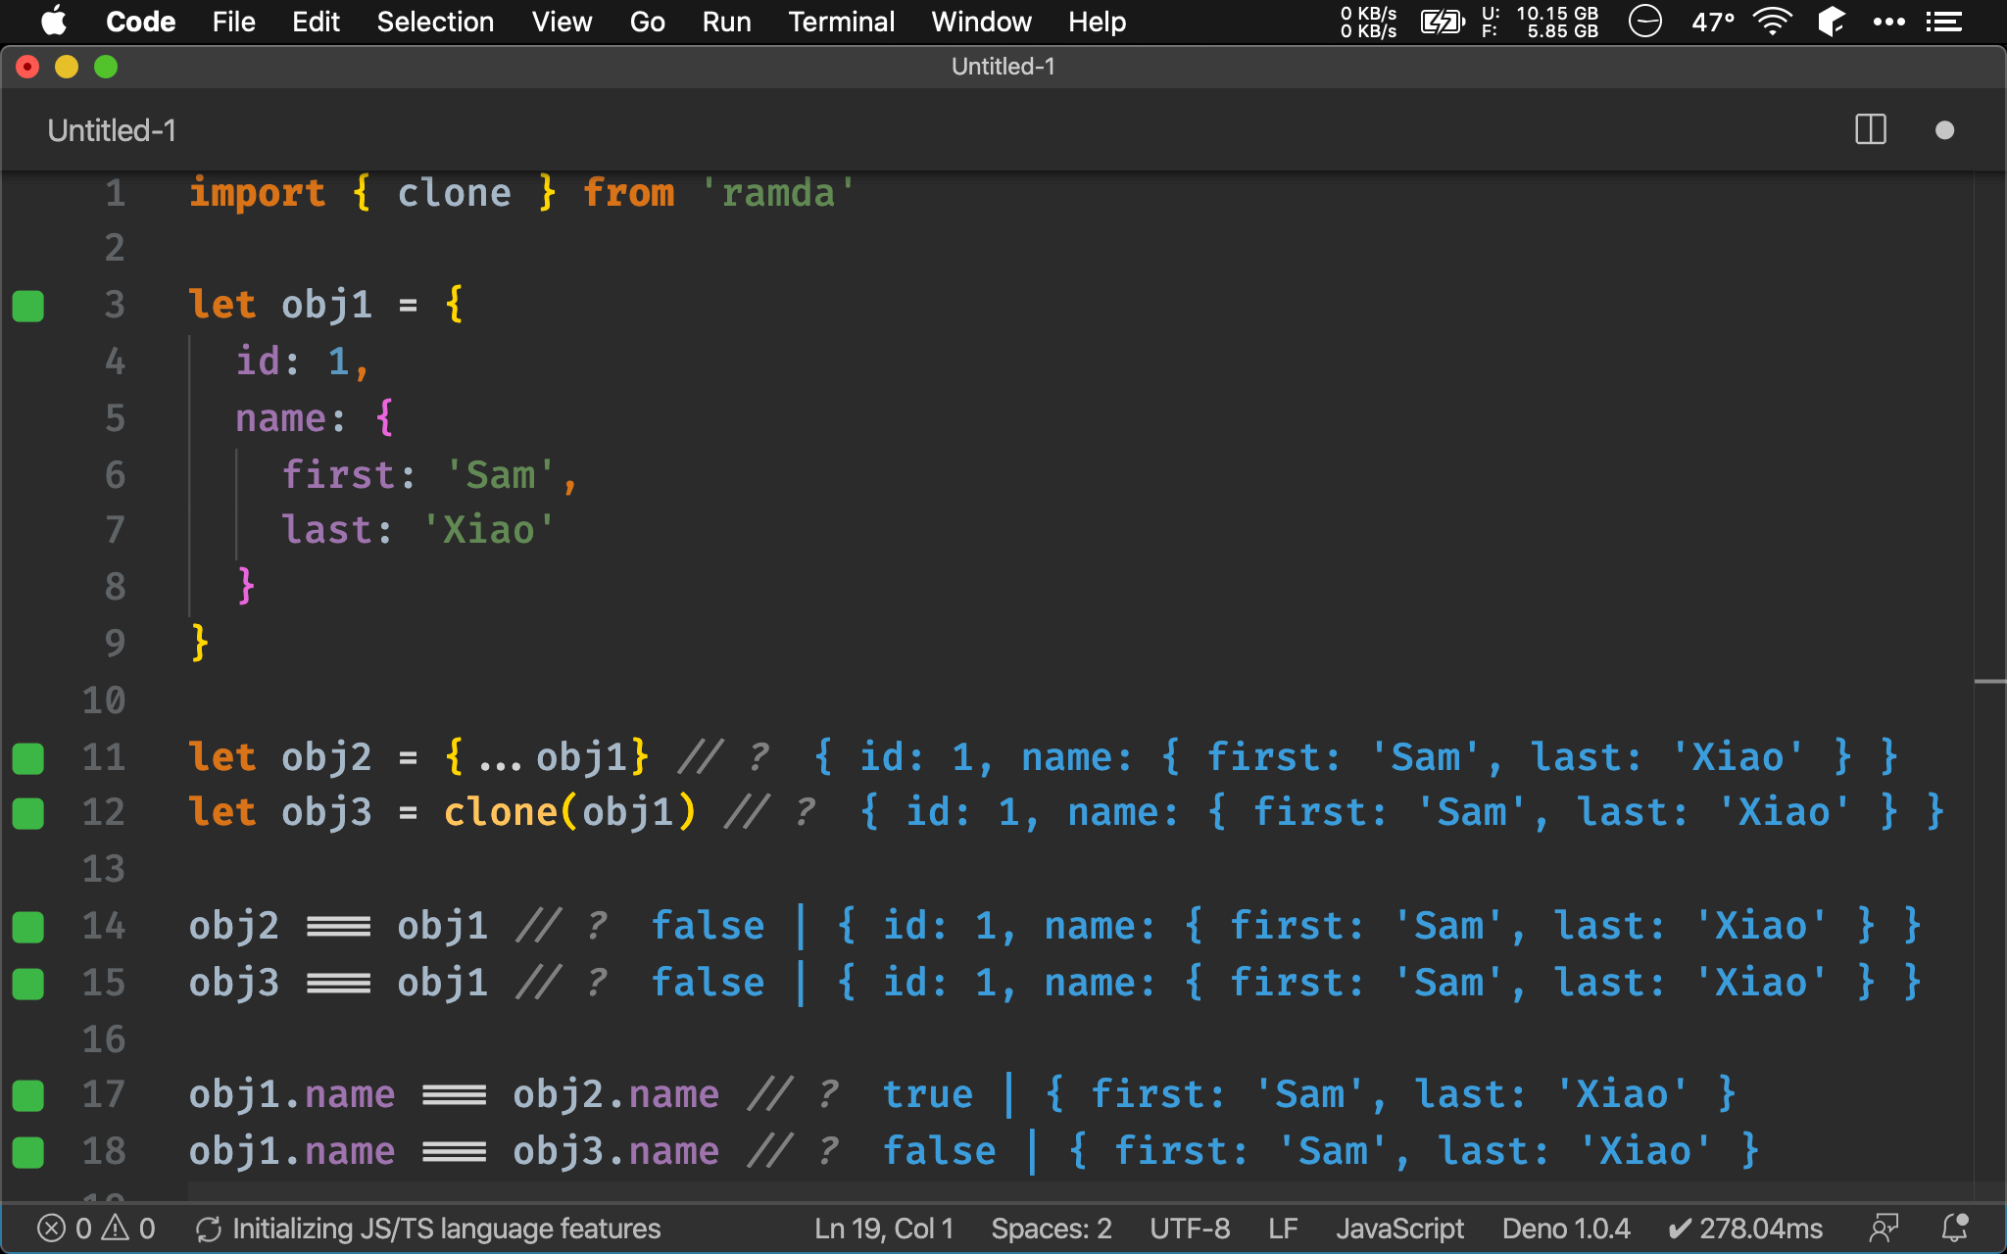
Task: Click line number 9 in the gutter
Action: [x=116, y=644]
